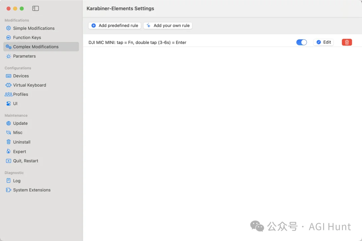
Task: Open System Extensions diagnostics
Action: click(x=32, y=190)
